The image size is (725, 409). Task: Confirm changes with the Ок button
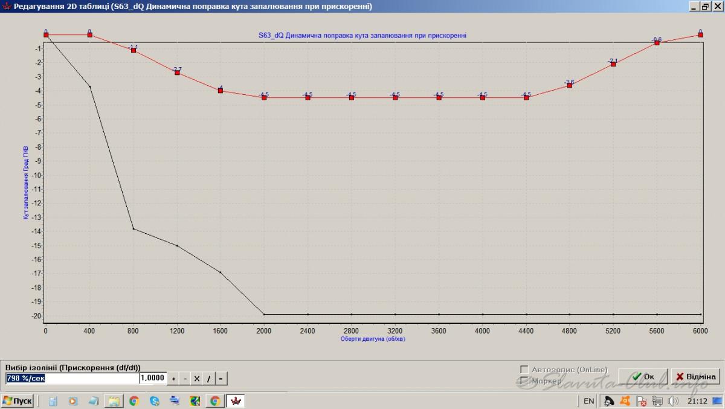643,376
